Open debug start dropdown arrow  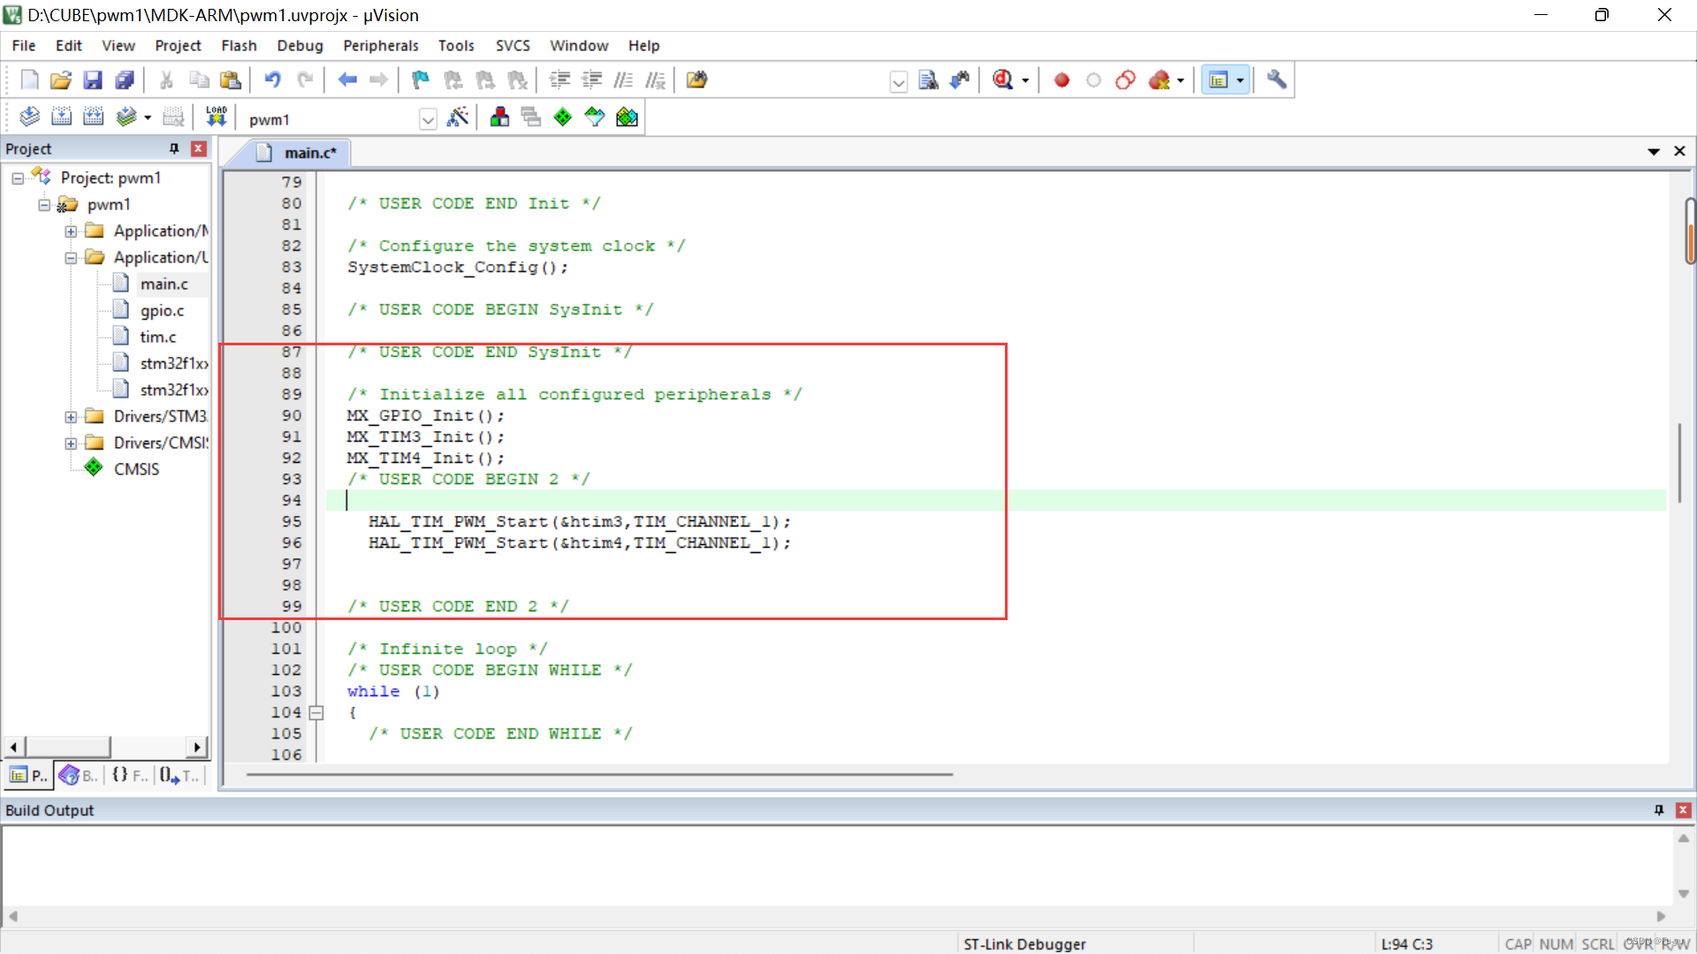pos(1025,80)
